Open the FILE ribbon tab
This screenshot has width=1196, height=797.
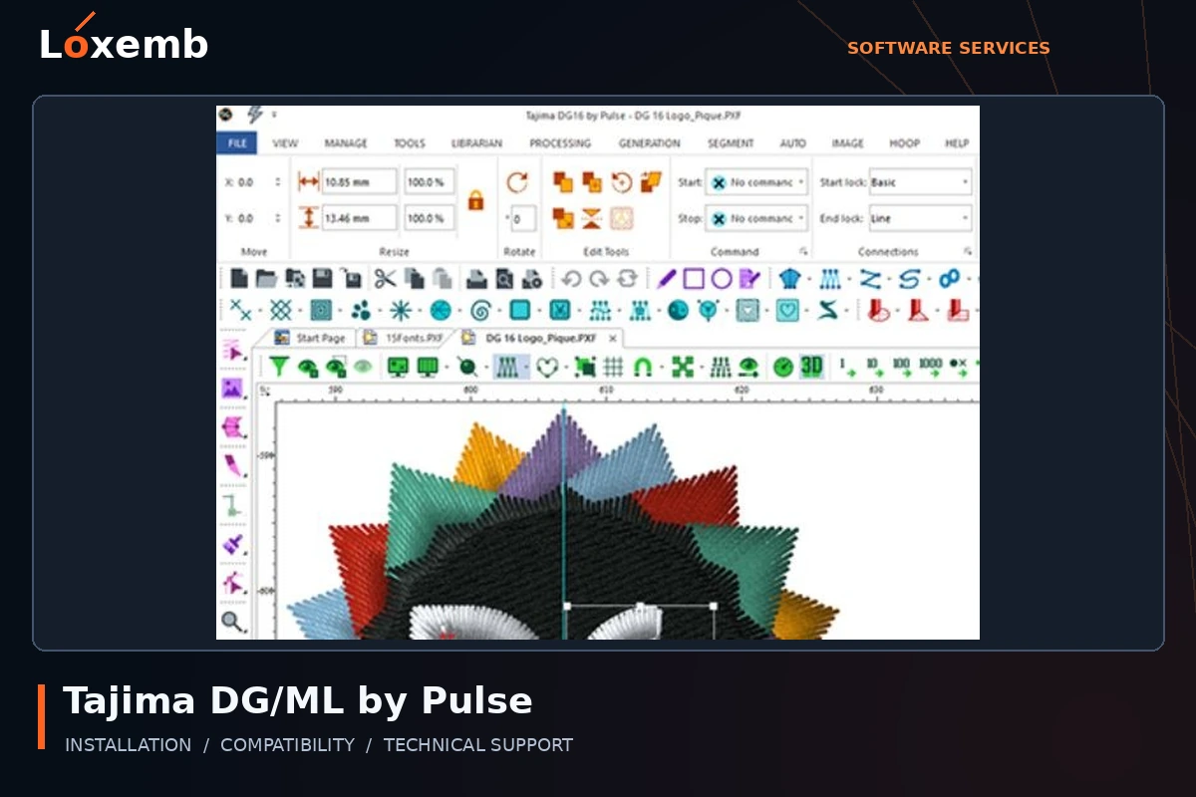[x=237, y=143]
